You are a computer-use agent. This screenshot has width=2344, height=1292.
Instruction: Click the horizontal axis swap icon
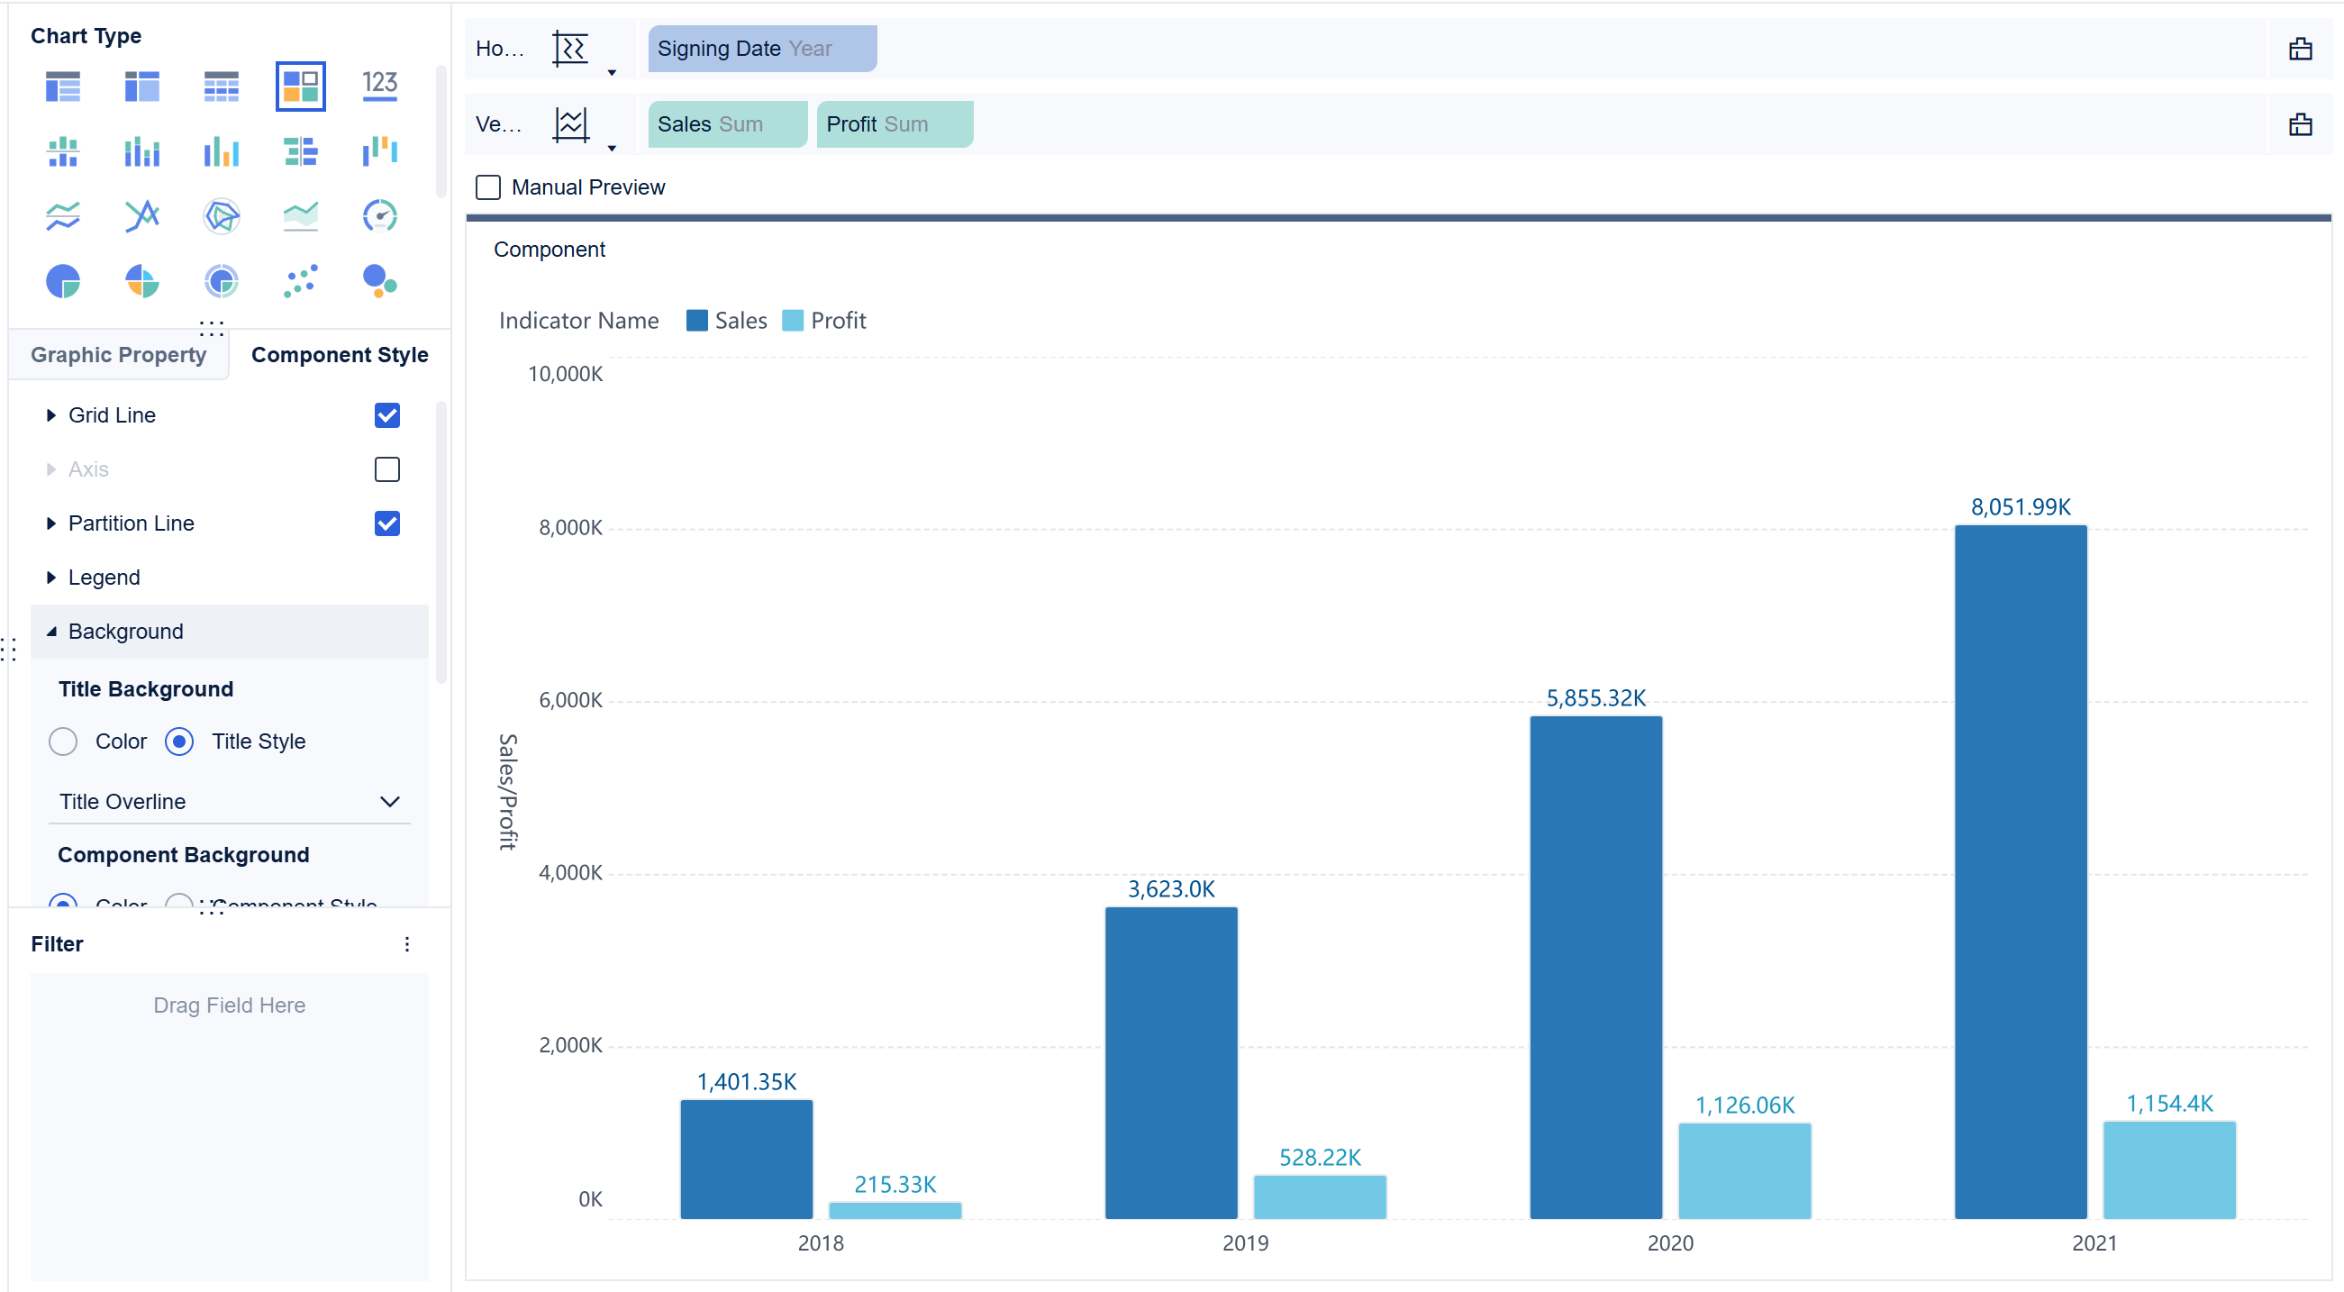tap(570, 49)
